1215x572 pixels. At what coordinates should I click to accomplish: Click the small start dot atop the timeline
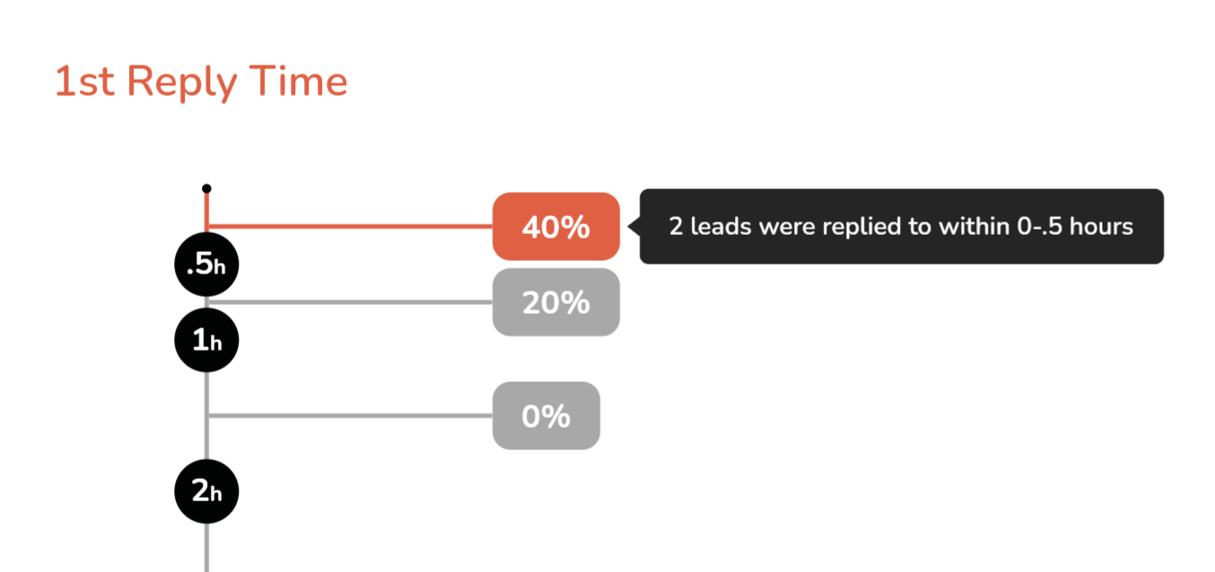pos(206,188)
